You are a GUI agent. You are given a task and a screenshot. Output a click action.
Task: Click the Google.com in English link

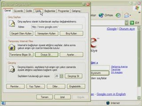(x=111, y=94)
